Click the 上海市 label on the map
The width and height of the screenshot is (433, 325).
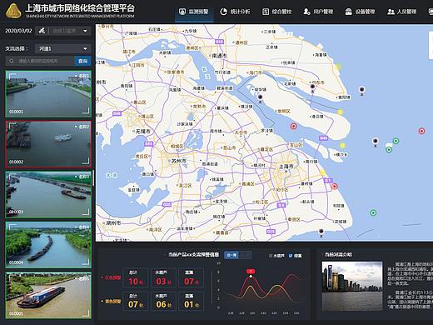(x=286, y=167)
